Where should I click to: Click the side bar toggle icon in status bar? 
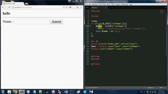87,88
